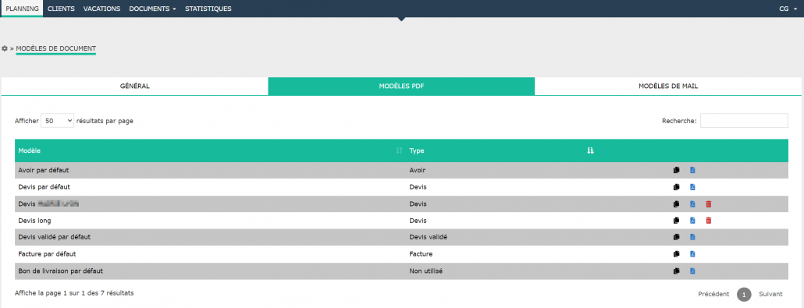Click the Modèles de document breadcrumb
Screen dimensions: 804x308
click(56, 48)
